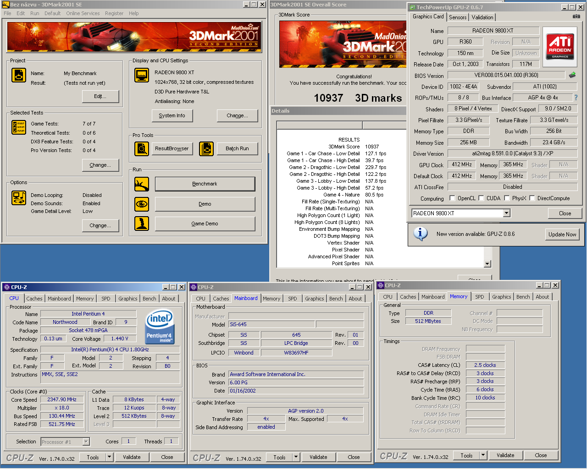
Task: Click the Project icon in 3DMark2001
Action: 19,75
